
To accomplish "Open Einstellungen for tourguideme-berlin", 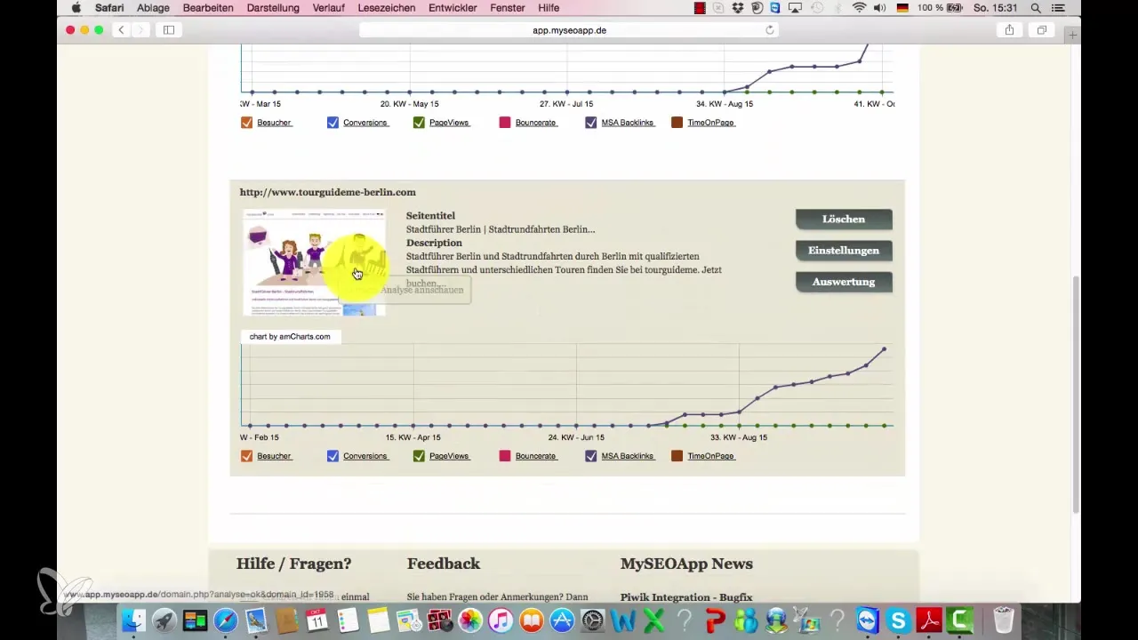I will (844, 251).
